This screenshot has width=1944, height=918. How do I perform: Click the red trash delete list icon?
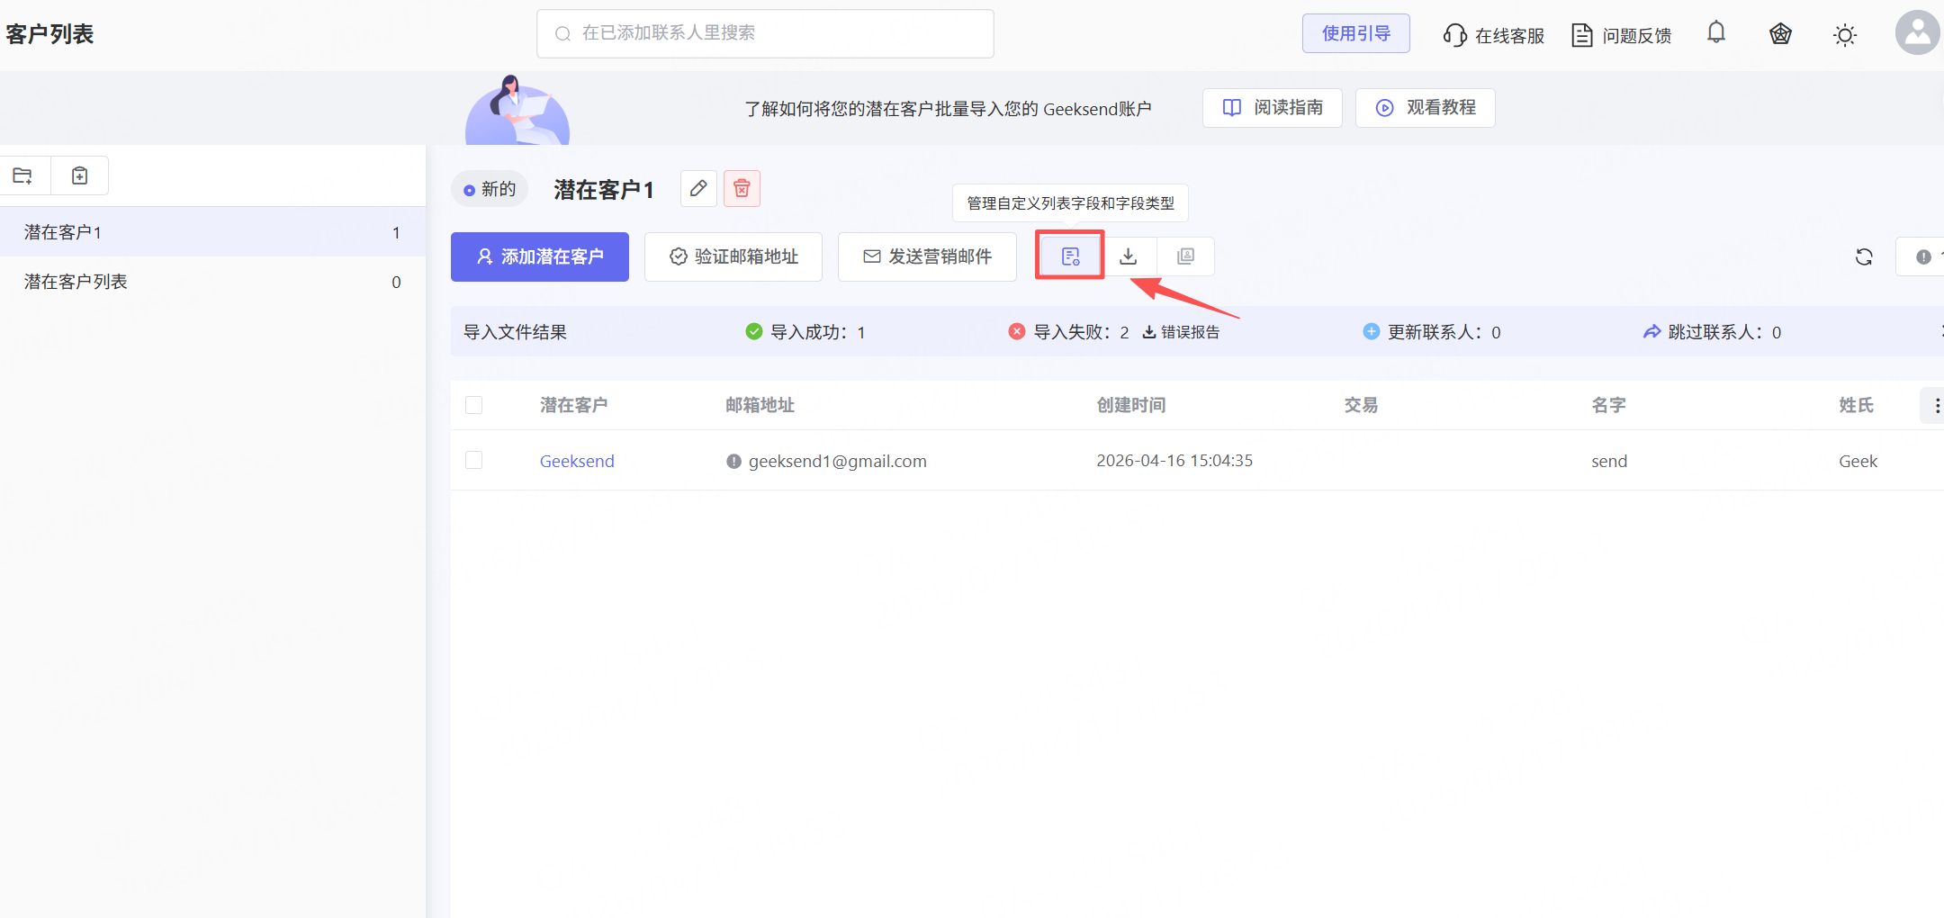pos(742,189)
